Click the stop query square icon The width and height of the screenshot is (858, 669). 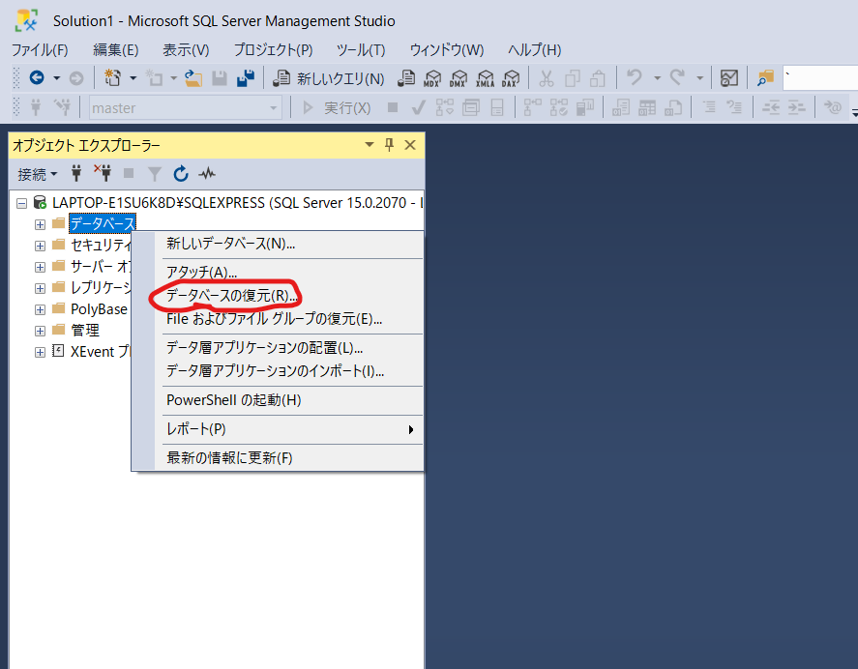click(393, 107)
